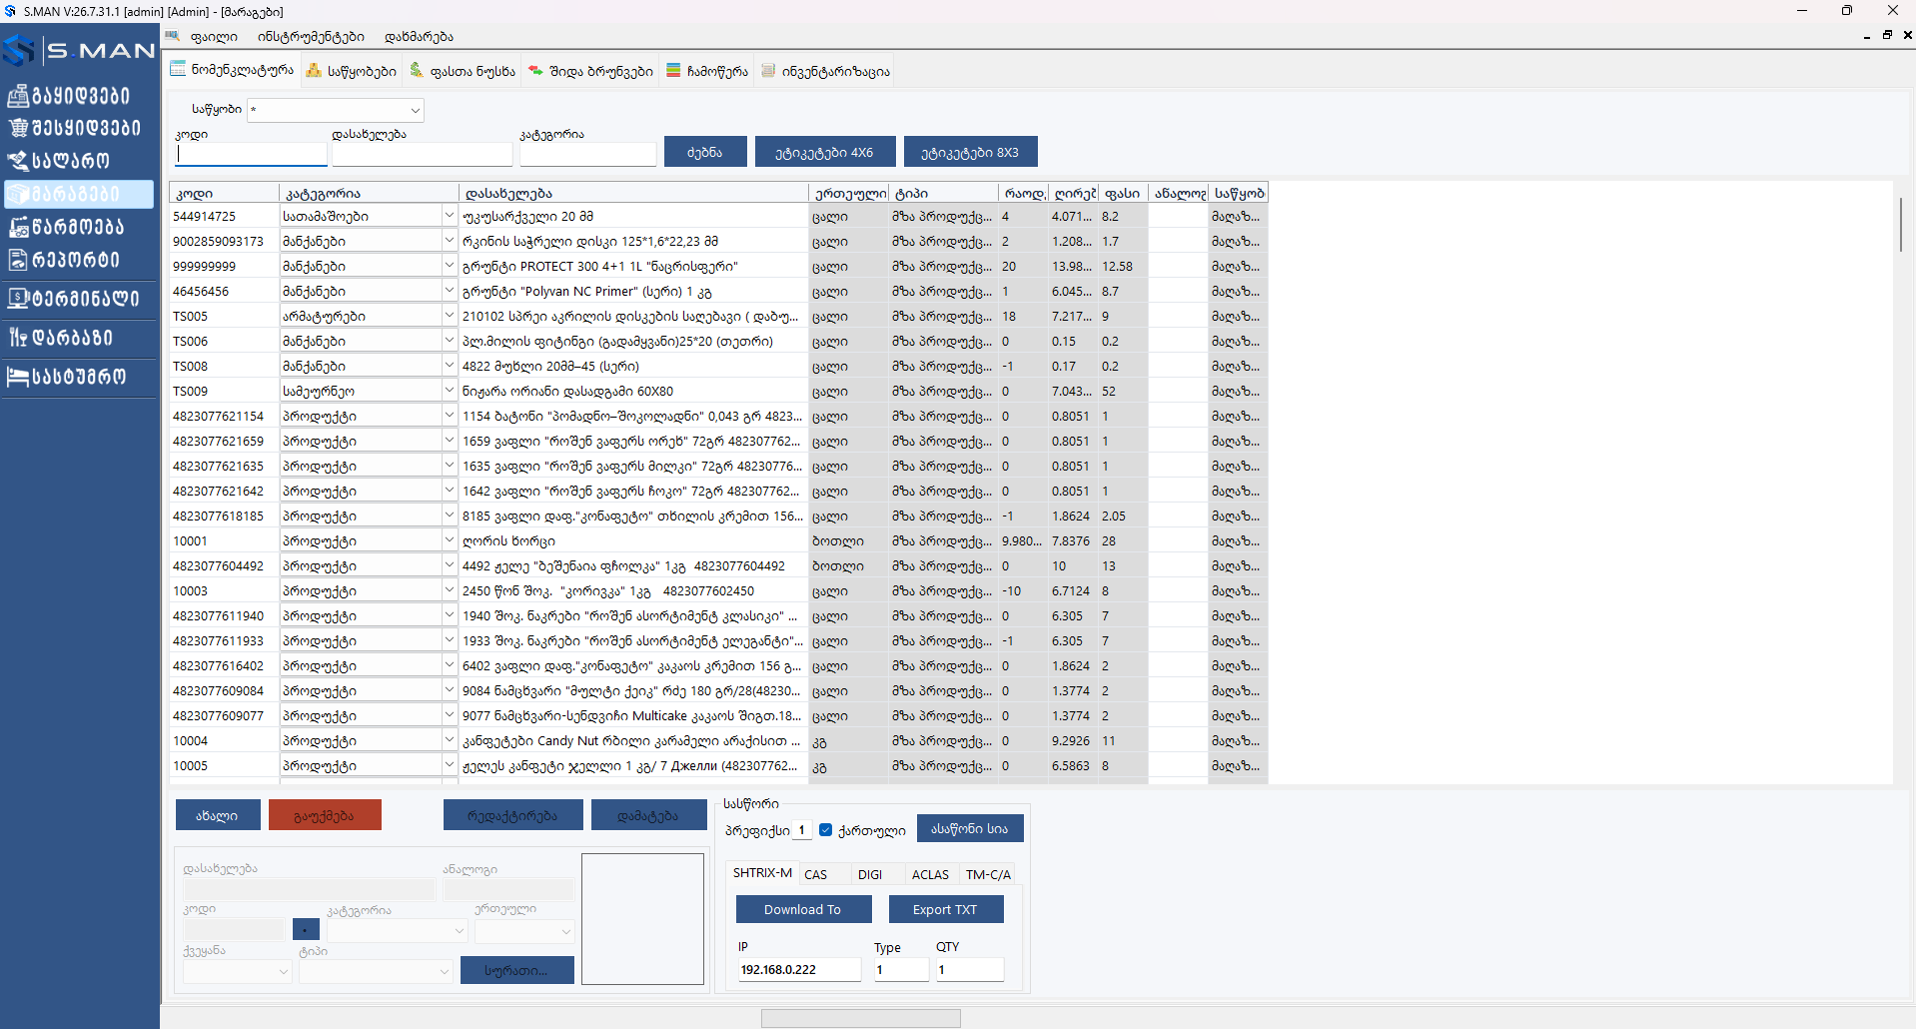Click the ეტიკეტები 4X6 labels button

(x=824, y=152)
